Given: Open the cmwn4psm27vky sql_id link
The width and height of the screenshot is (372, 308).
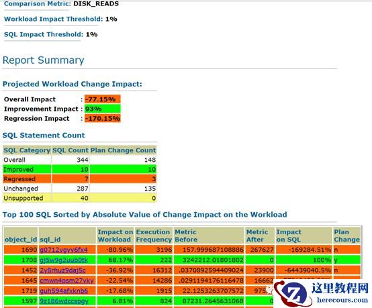Looking at the screenshot, I should (x=66, y=280).
